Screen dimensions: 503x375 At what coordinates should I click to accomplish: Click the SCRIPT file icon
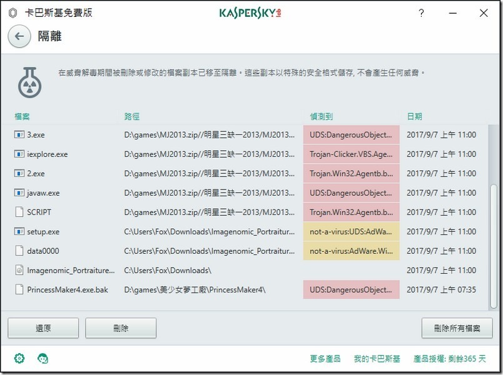(x=19, y=212)
